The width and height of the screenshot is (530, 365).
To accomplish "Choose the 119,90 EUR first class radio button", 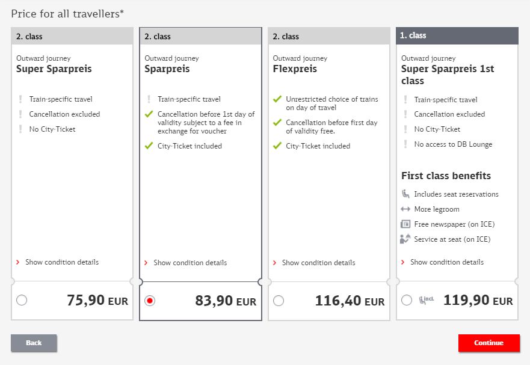I will tap(407, 300).
